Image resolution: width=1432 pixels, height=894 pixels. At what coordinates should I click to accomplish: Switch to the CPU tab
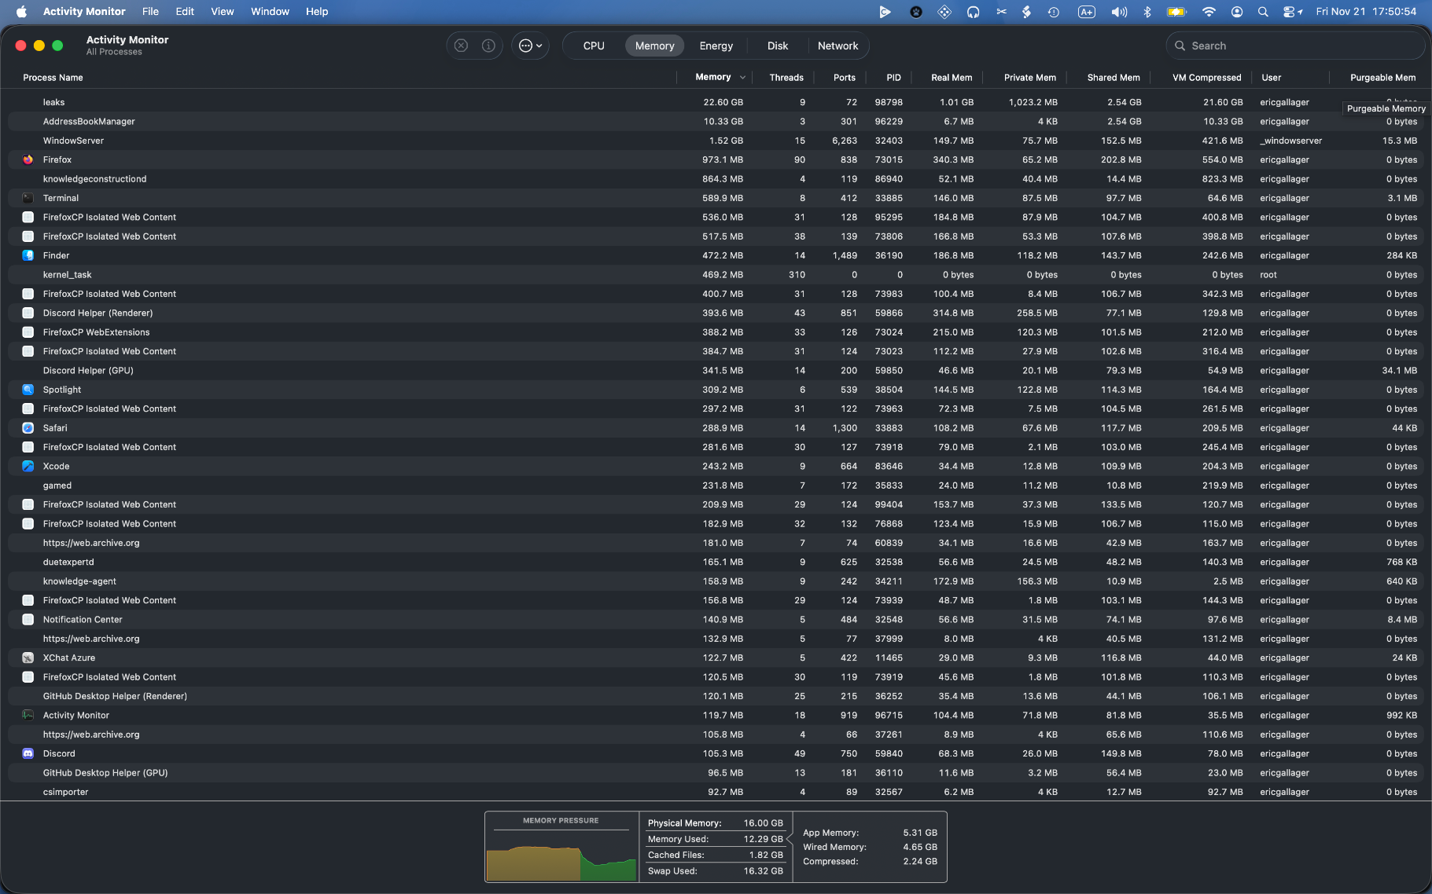594,46
